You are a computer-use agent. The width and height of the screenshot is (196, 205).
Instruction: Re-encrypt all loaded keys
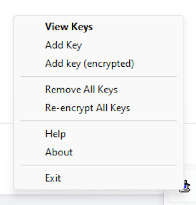click(x=88, y=108)
